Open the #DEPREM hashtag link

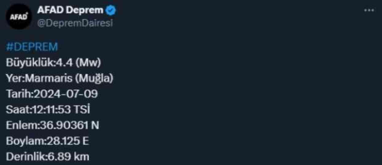point(32,47)
